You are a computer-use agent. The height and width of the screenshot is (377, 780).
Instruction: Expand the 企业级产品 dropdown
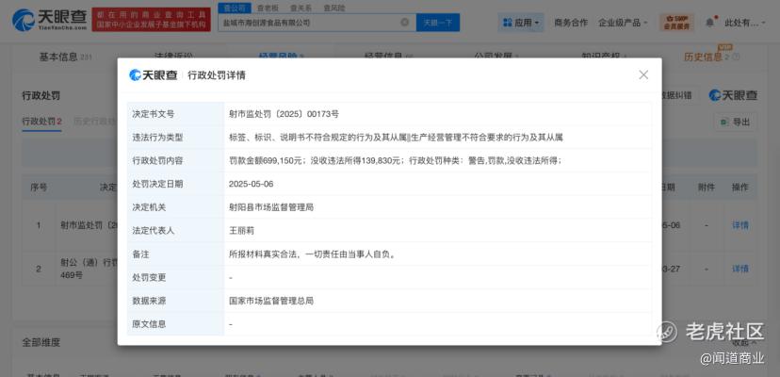click(623, 23)
